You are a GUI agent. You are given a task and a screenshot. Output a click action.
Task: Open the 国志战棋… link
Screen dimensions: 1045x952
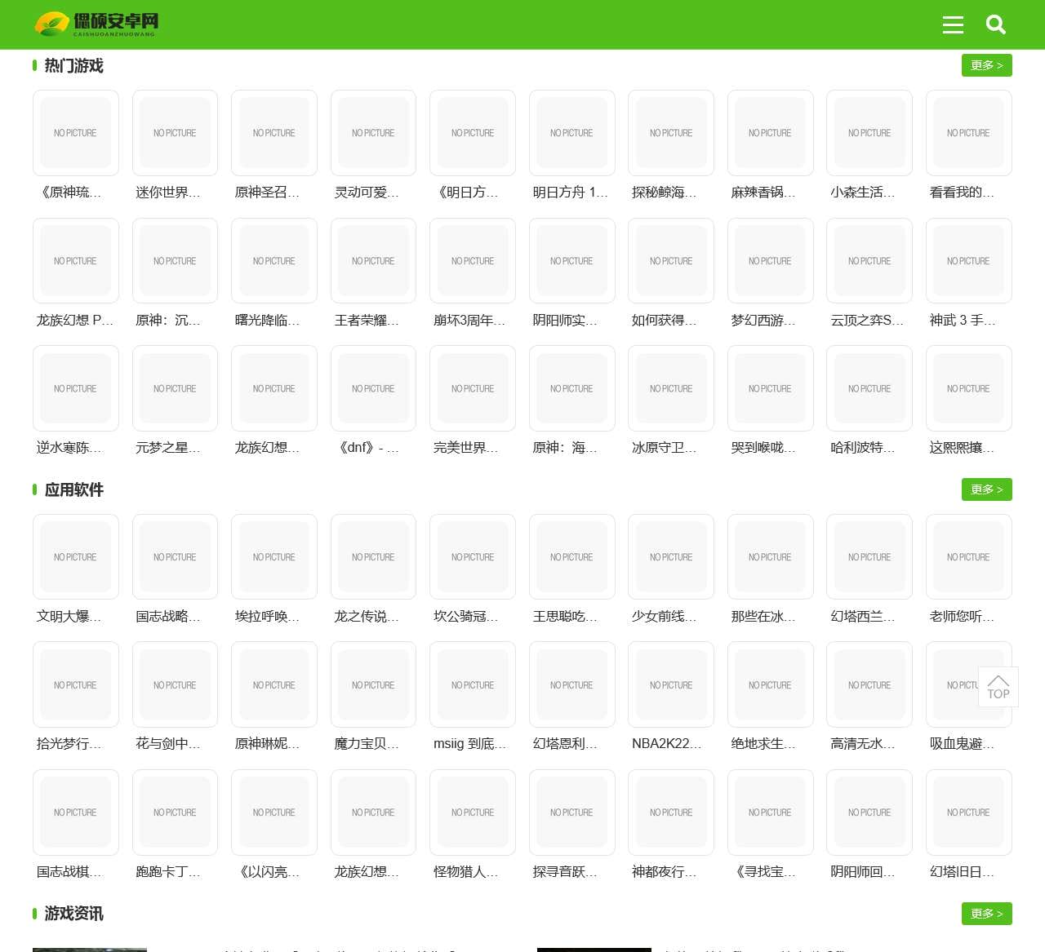click(69, 872)
